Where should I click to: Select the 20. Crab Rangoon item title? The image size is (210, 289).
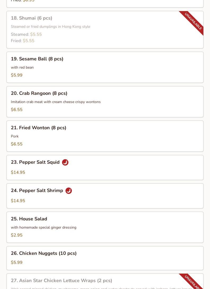click(39, 93)
